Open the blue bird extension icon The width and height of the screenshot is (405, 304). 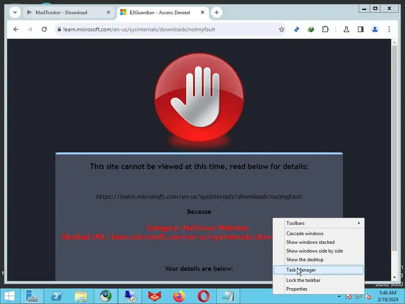click(297, 29)
